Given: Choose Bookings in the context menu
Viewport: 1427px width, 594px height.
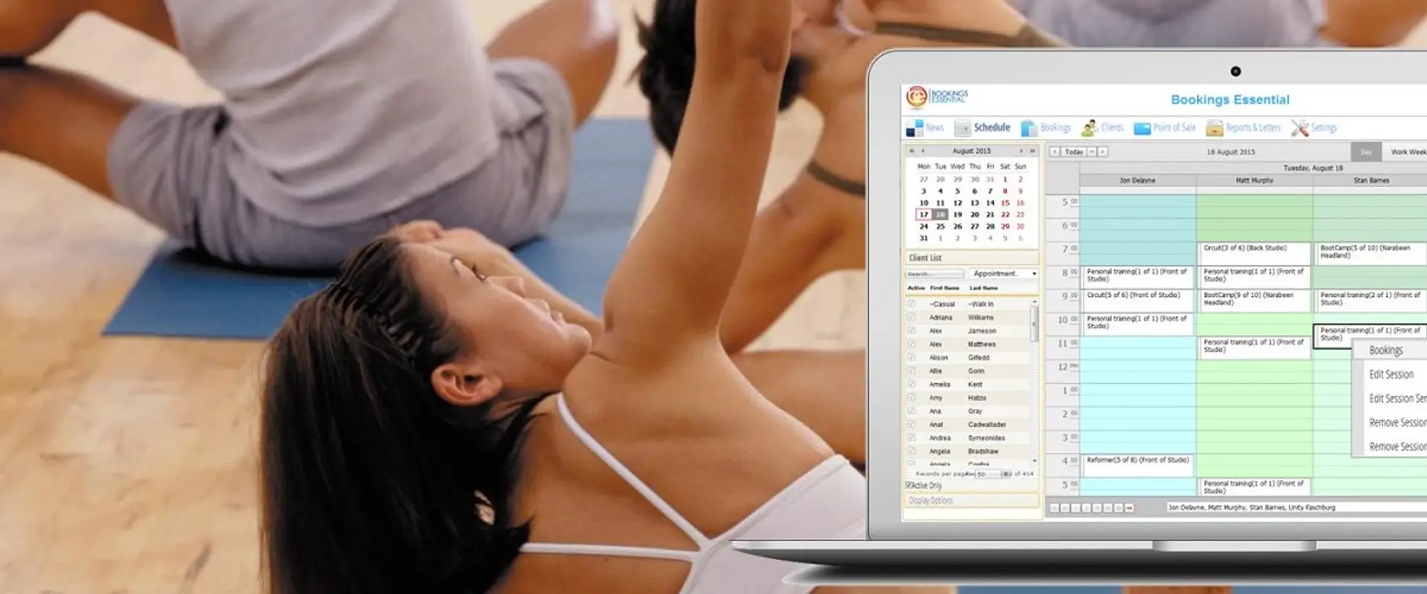Looking at the screenshot, I should tap(1386, 350).
